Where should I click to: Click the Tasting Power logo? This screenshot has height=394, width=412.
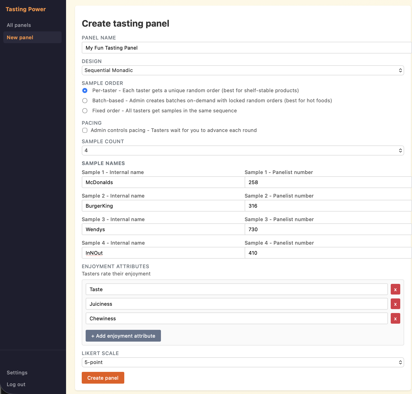click(25, 9)
